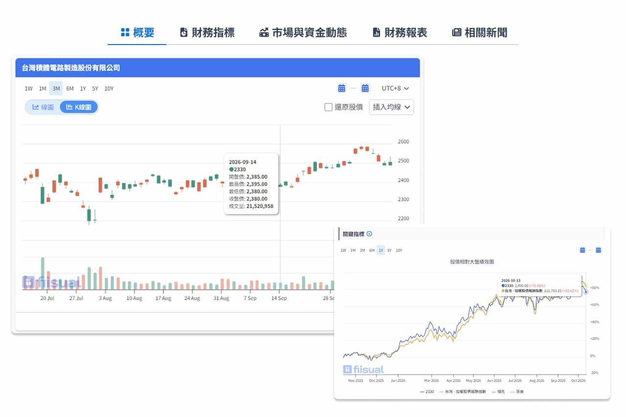Go to the 財務報表 tab
The image size is (626, 417).
coord(400,33)
